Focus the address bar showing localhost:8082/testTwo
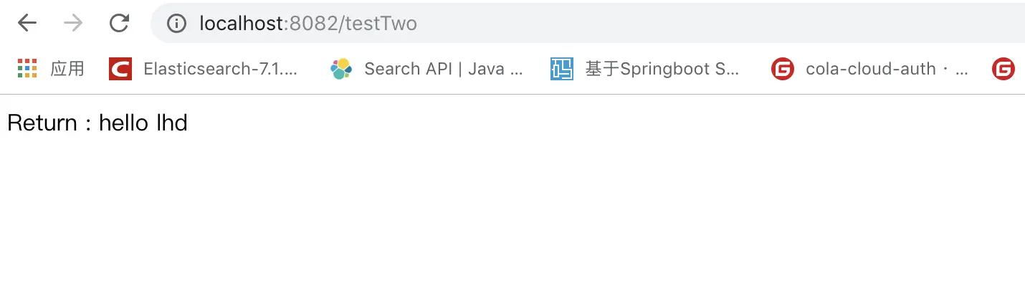This screenshot has height=304, width=1025. pos(573,24)
